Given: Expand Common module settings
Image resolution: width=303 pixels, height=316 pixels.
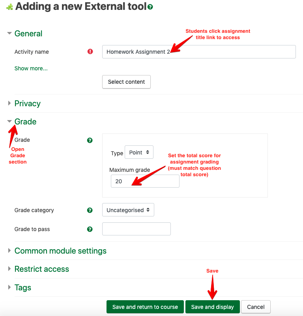Looking at the screenshot, I should [9, 251].
